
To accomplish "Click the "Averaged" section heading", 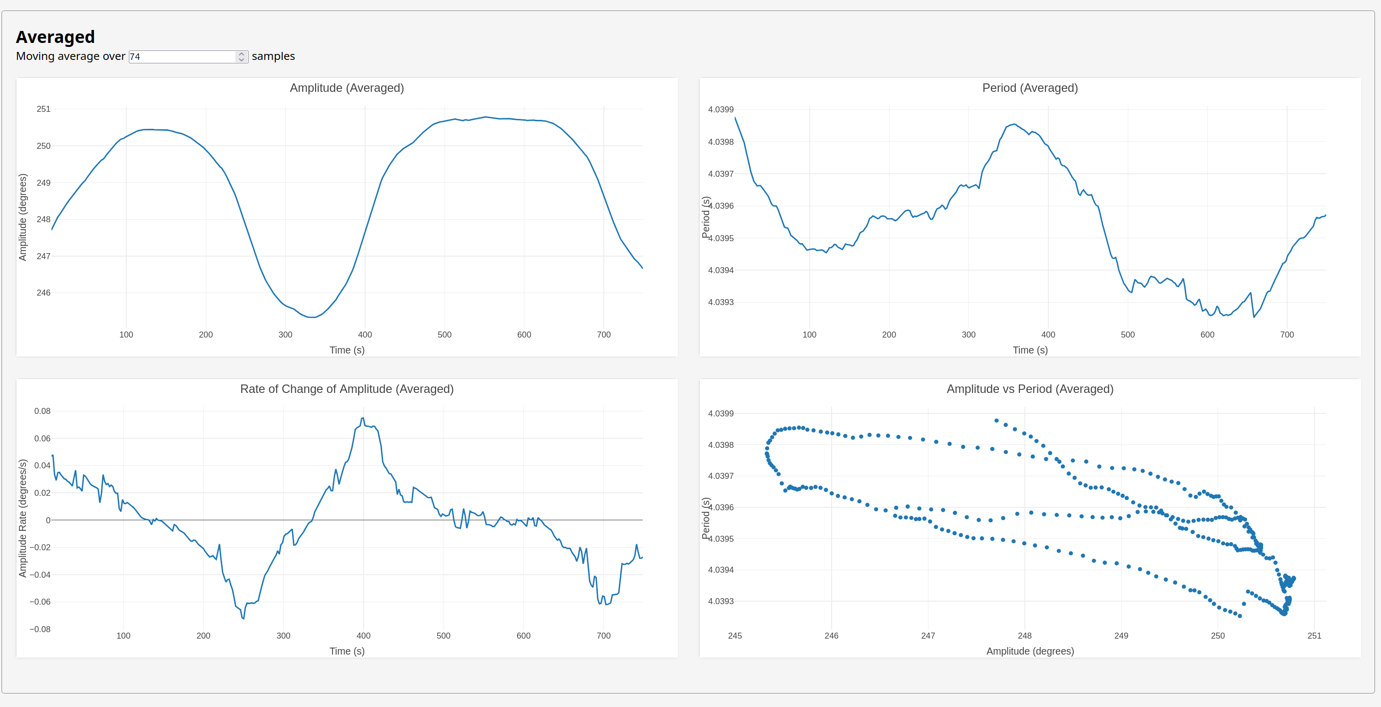I will tap(55, 37).
